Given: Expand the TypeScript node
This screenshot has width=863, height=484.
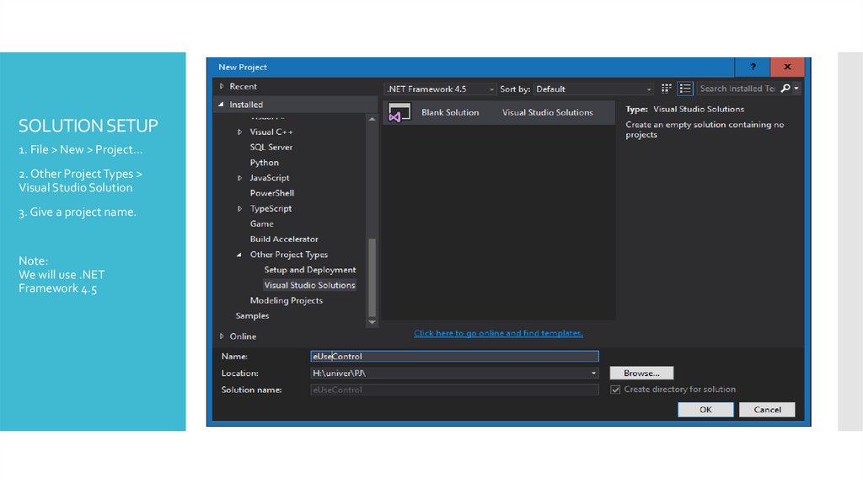Looking at the screenshot, I should coord(239,208).
